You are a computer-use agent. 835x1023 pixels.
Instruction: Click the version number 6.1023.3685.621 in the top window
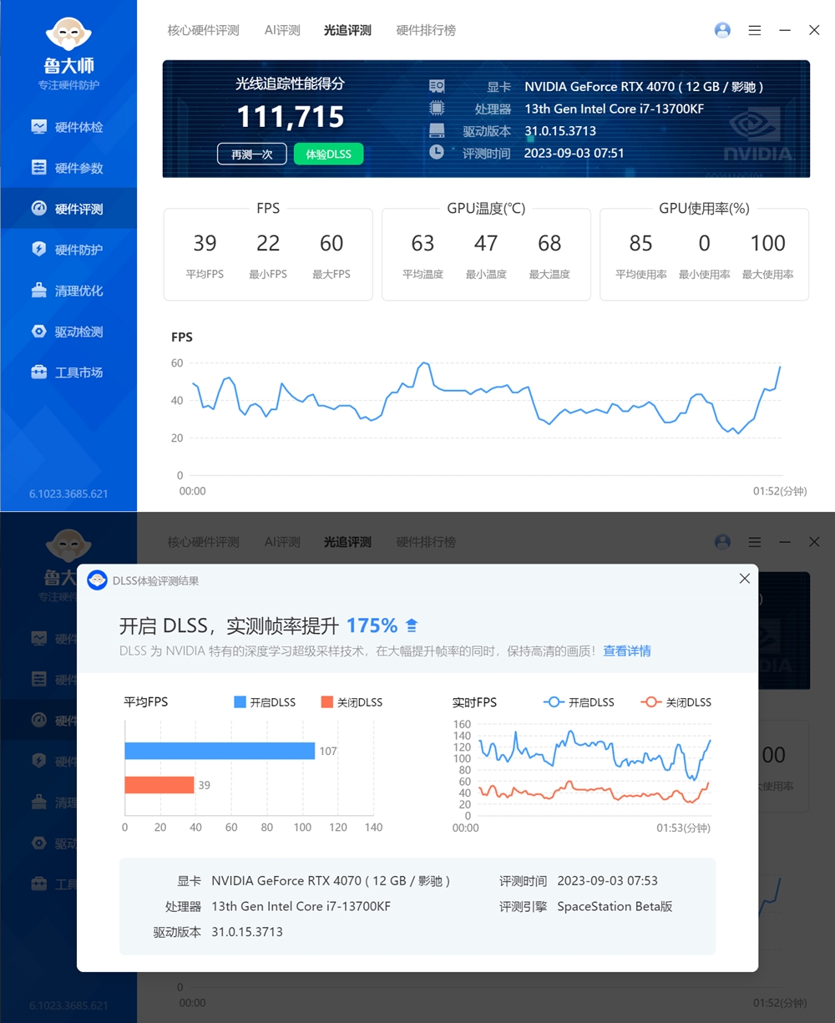click(x=68, y=494)
